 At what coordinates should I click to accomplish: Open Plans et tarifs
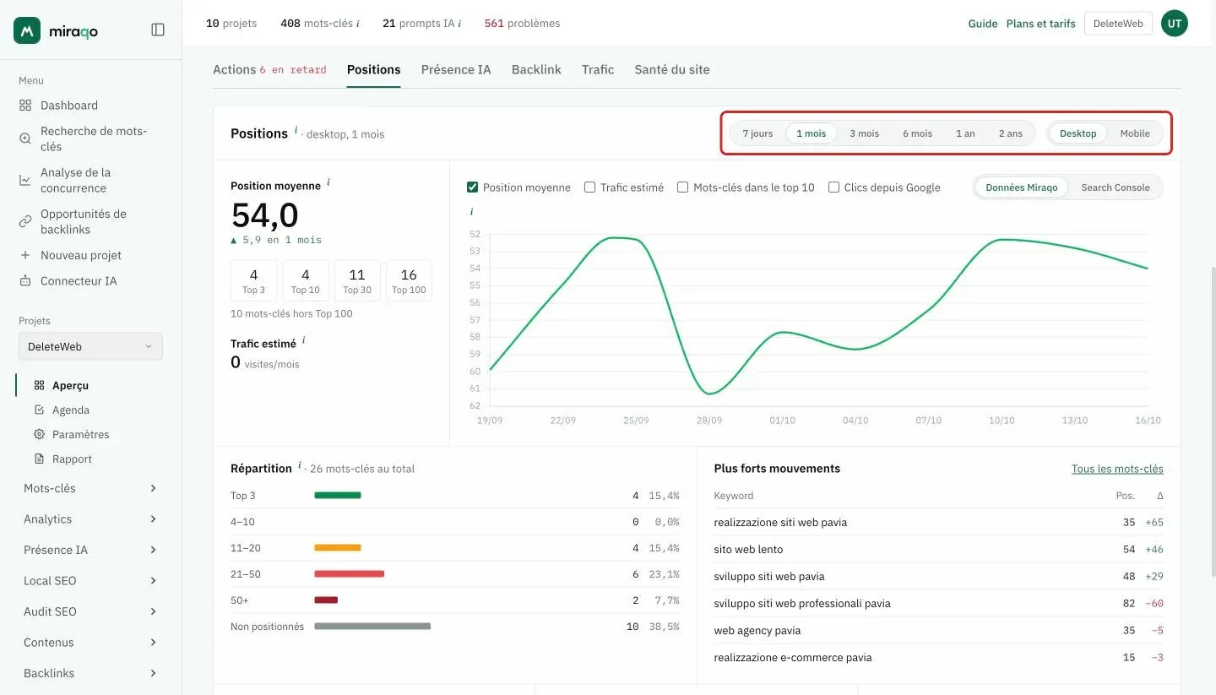[1041, 24]
